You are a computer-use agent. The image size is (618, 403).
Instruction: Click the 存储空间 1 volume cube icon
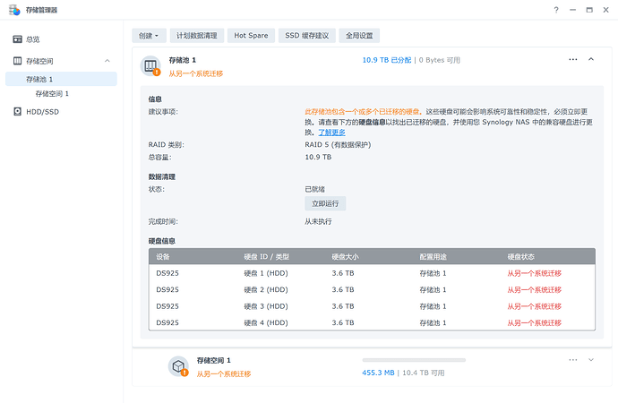pos(178,365)
